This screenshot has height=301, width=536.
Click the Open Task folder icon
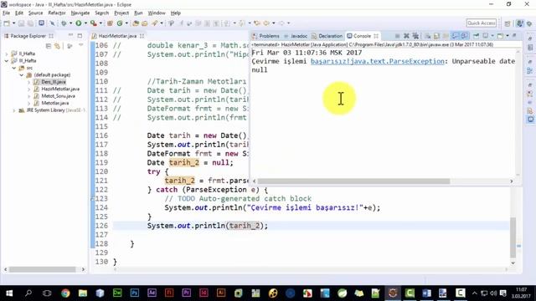coord(145,23)
